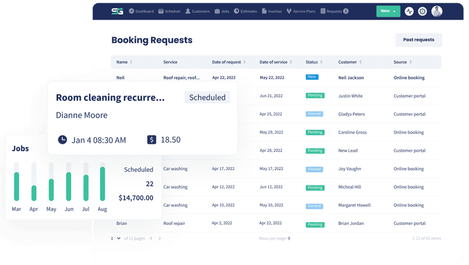Go to next page arrow
Screen dimensions: 469x265
pyautogui.click(x=160, y=238)
